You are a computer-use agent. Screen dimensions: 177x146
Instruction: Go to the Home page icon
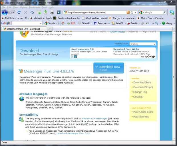(x=32, y=12)
